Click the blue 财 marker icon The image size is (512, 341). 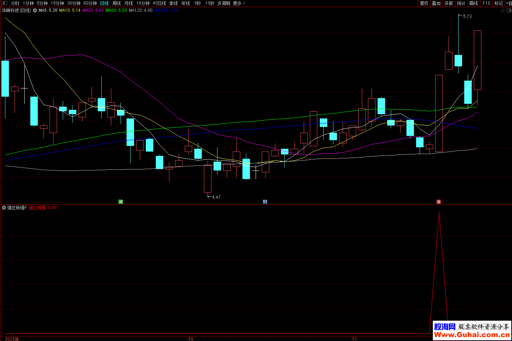click(x=265, y=202)
